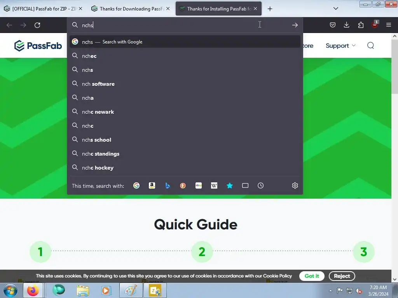Open Windows Explorer folder in taskbar

click(x=83, y=290)
